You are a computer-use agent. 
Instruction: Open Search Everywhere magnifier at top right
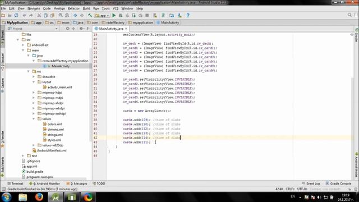[349, 15]
